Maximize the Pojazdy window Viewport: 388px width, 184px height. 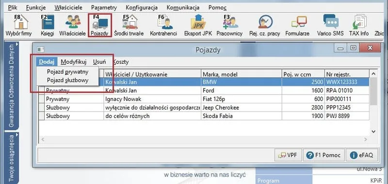pyautogui.click(x=353, y=48)
